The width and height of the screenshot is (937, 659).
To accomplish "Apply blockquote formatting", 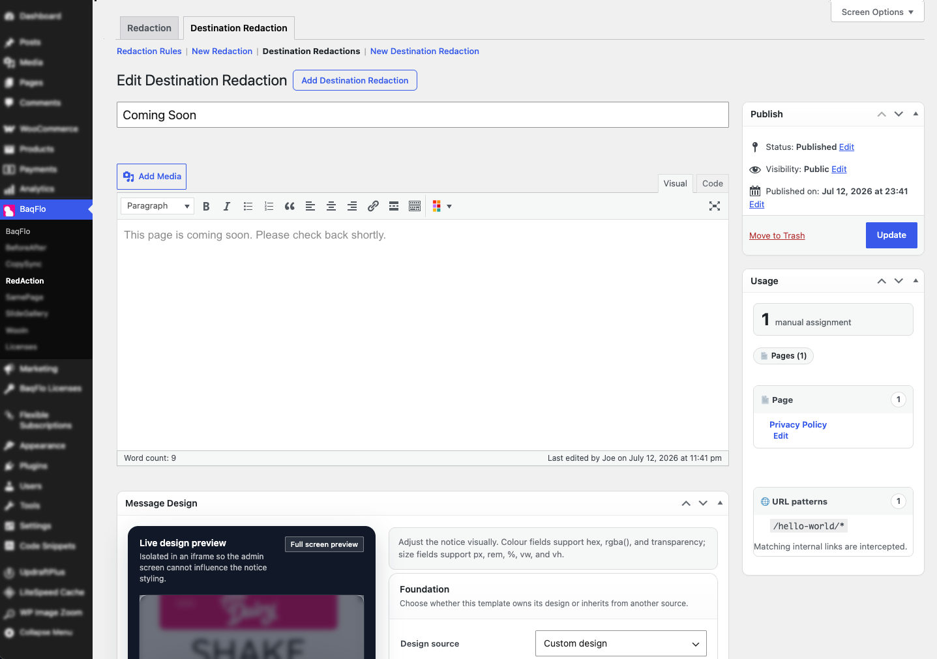I will [x=290, y=206].
